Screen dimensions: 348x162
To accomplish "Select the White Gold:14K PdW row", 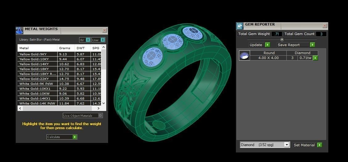I will tap(59, 103).
